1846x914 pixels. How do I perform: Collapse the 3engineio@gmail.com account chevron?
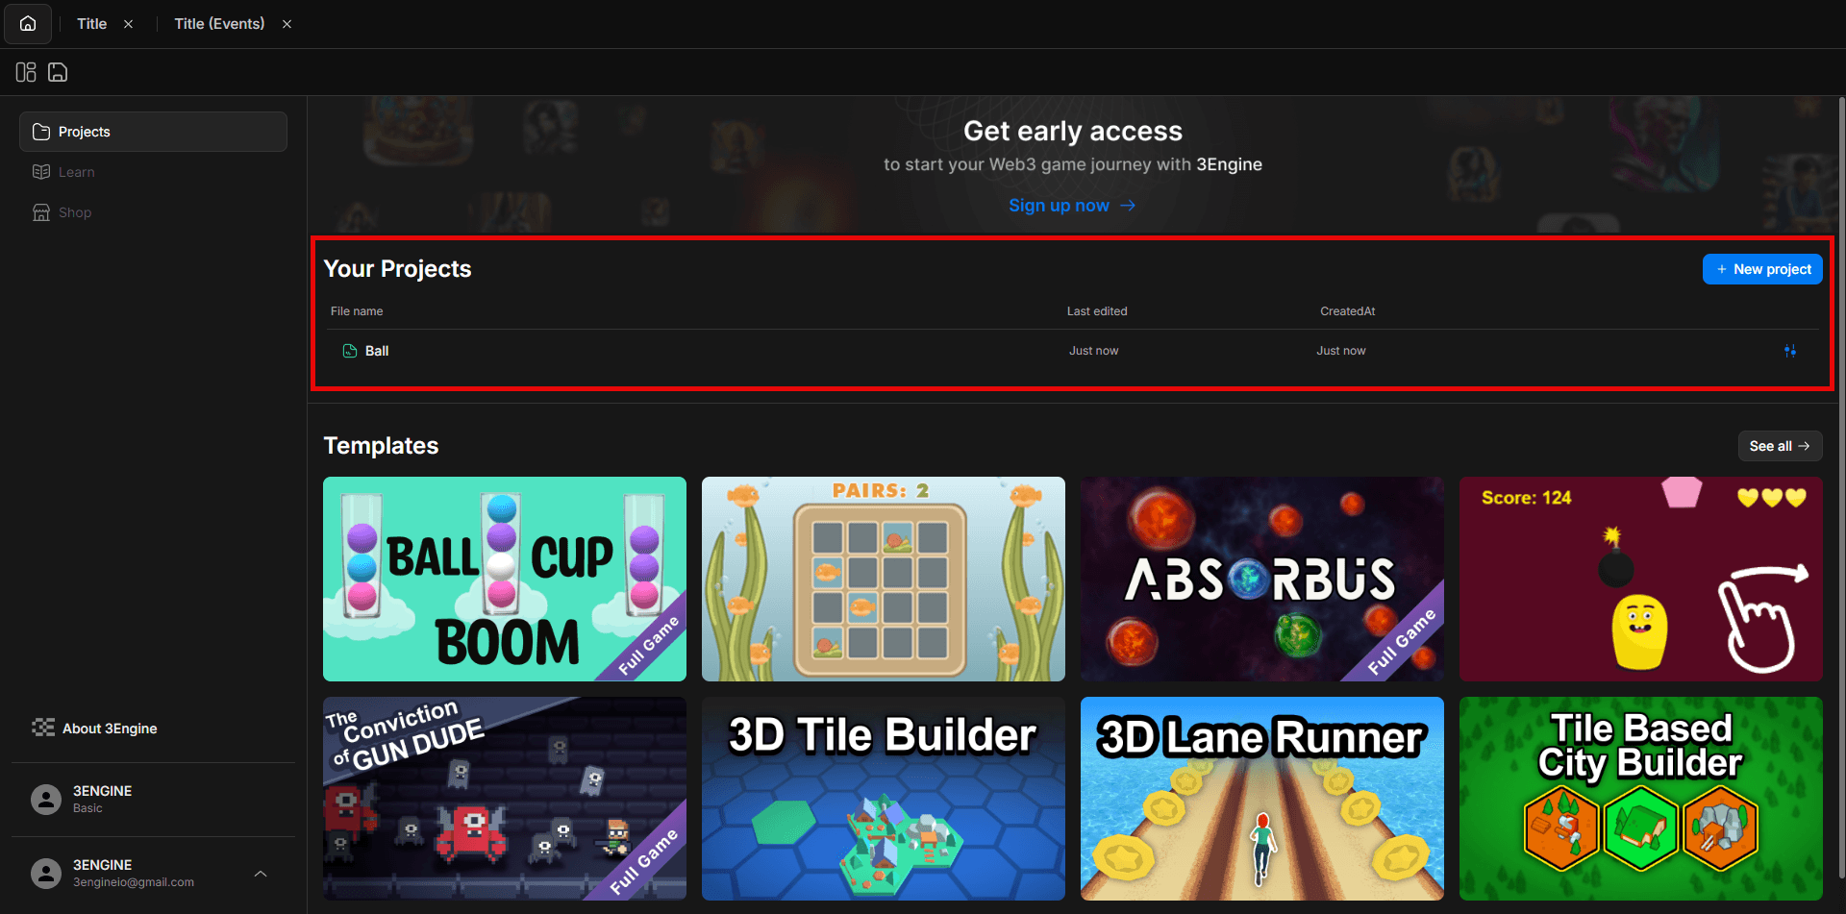260,874
